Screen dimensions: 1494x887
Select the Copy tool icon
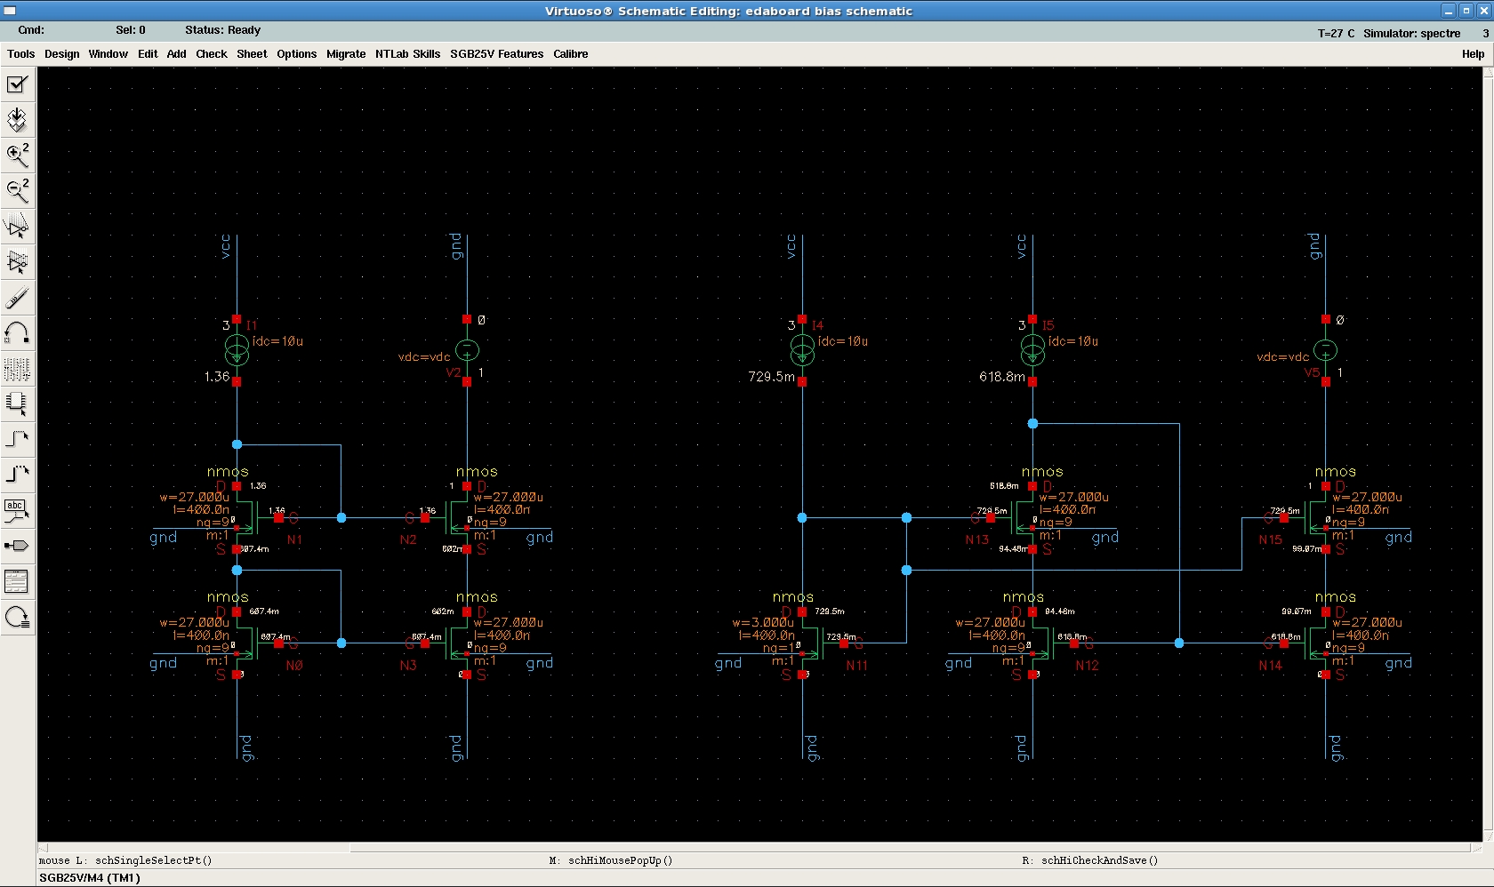pyautogui.click(x=17, y=262)
